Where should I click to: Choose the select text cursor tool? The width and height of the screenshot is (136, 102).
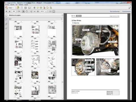coord(24,11)
